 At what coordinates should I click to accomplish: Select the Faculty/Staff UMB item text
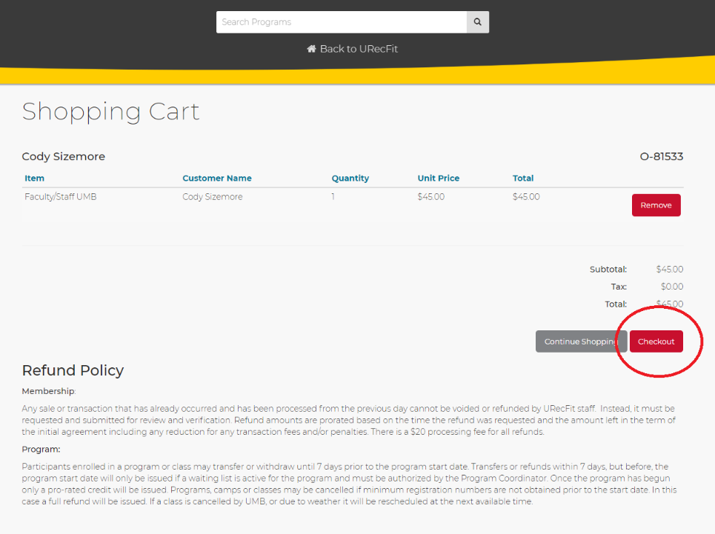[x=61, y=197]
